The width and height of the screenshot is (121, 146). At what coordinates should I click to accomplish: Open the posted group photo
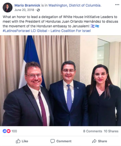[60, 81]
